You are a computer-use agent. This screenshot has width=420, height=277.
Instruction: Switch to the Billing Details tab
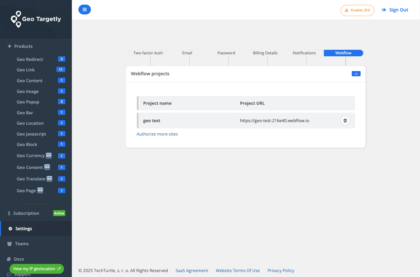click(265, 53)
